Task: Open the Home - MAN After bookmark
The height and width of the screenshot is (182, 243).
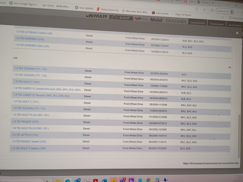Action: pyautogui.click(x=56, y=6)
